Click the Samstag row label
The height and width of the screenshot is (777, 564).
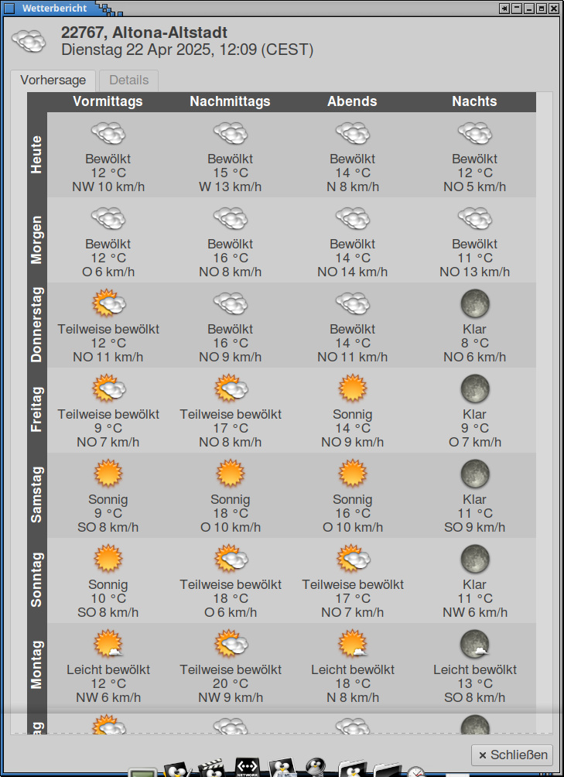[x=37, y=495]
